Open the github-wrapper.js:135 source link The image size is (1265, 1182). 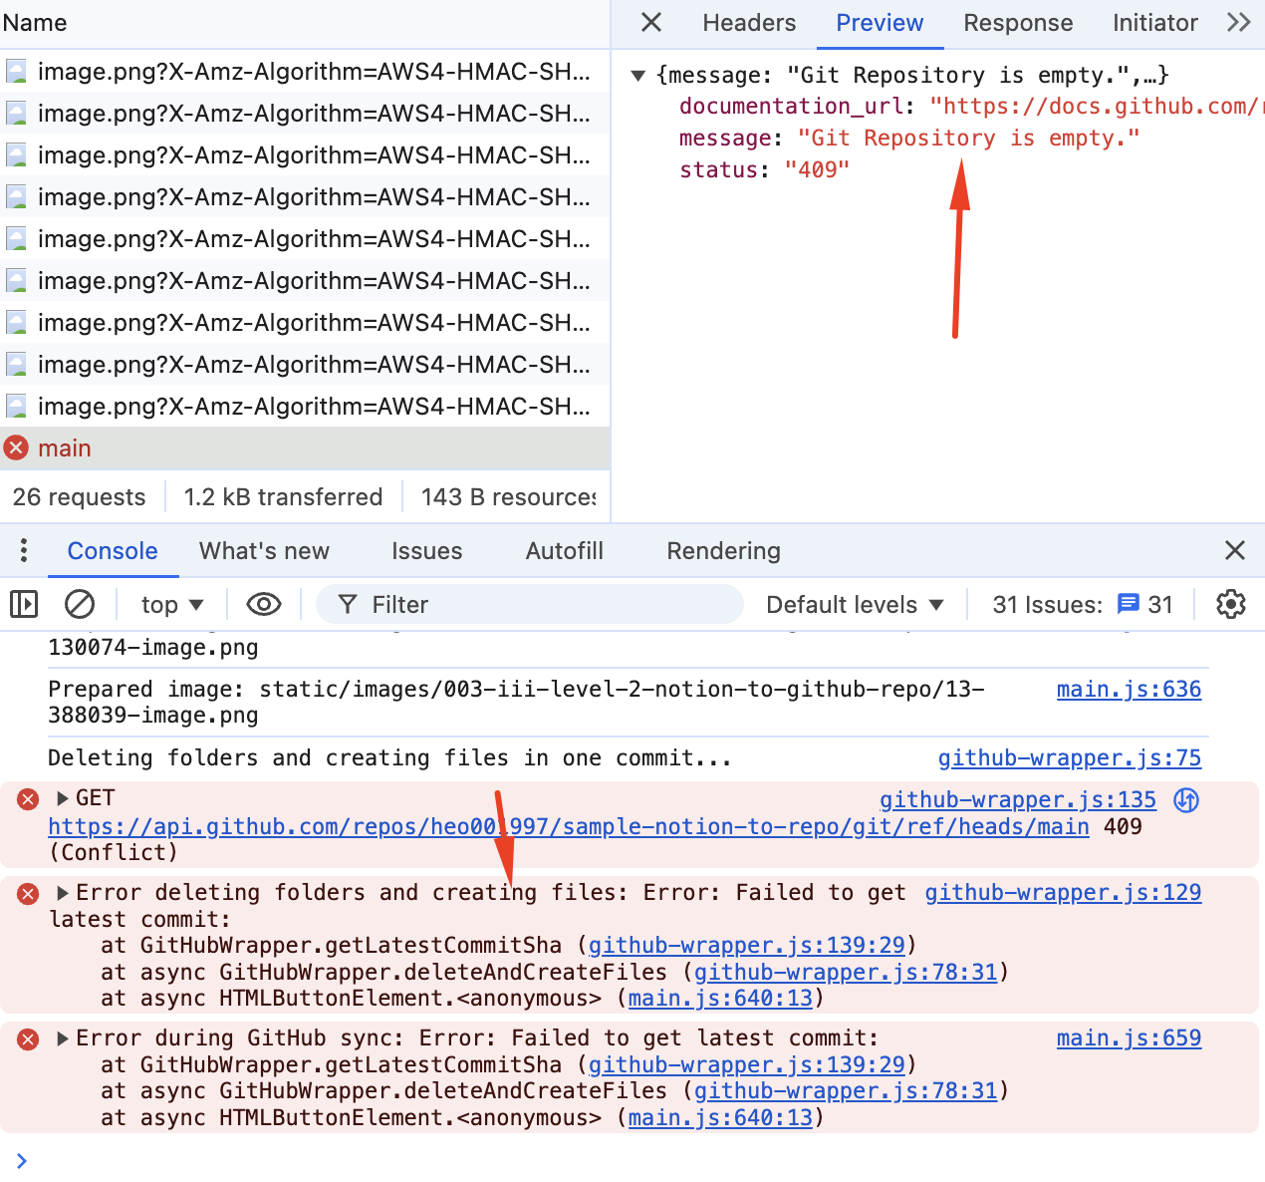click(1017, 799)
